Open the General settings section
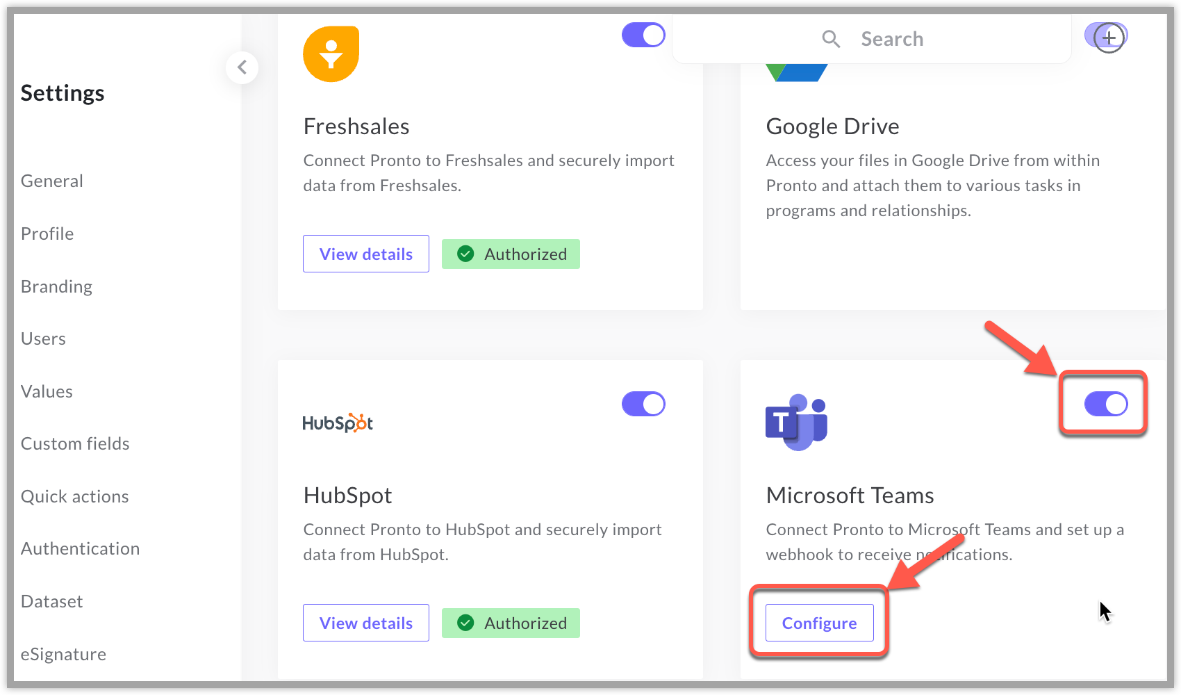The image size is (1181, 695). (x=52, y=181)
